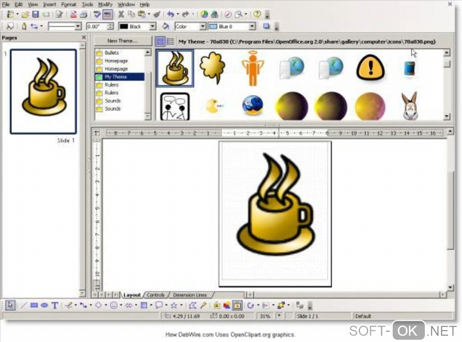This screenshot has height=342, width=462.
Task: Select the Ellipse tool
Action: click(x=44, y=305)
